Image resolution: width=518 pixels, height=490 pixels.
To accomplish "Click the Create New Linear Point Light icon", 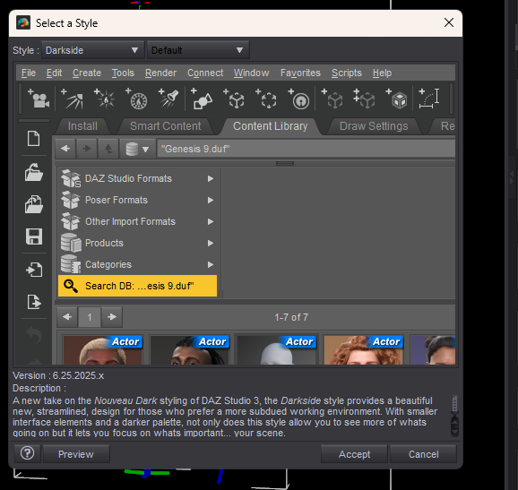I will [x=136, y=99].
